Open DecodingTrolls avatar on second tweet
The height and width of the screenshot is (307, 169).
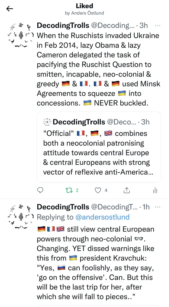click(20, 216)
